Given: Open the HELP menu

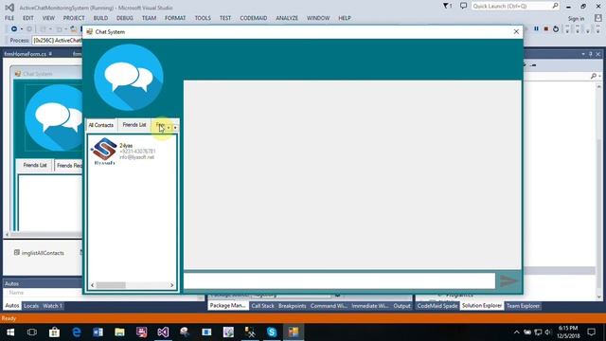Looking at the screenshot, I should point(345,18).
